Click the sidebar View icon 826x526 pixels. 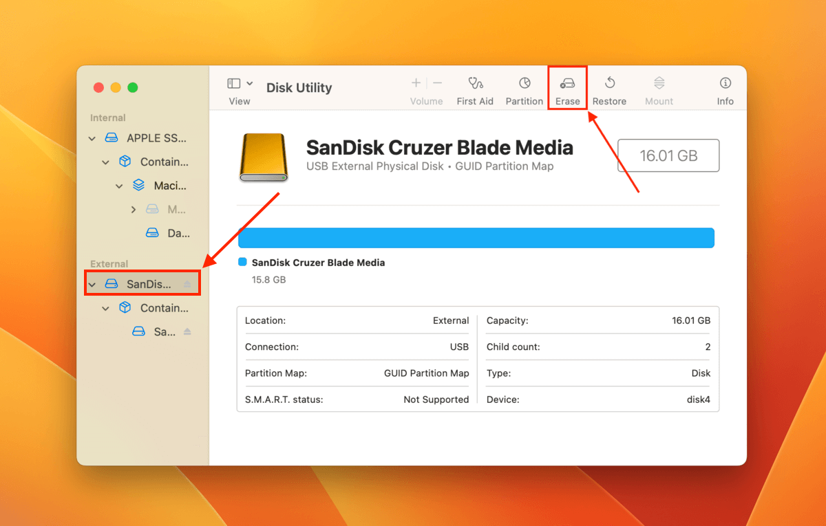(x=234, y=83)
